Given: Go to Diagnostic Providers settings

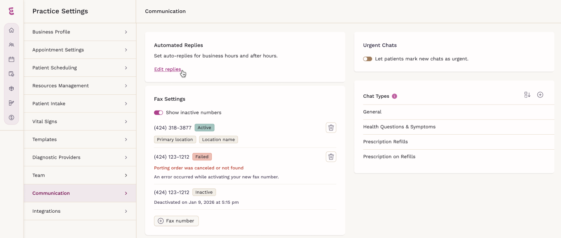Looking at the screenshot, I should pos(80,157).
